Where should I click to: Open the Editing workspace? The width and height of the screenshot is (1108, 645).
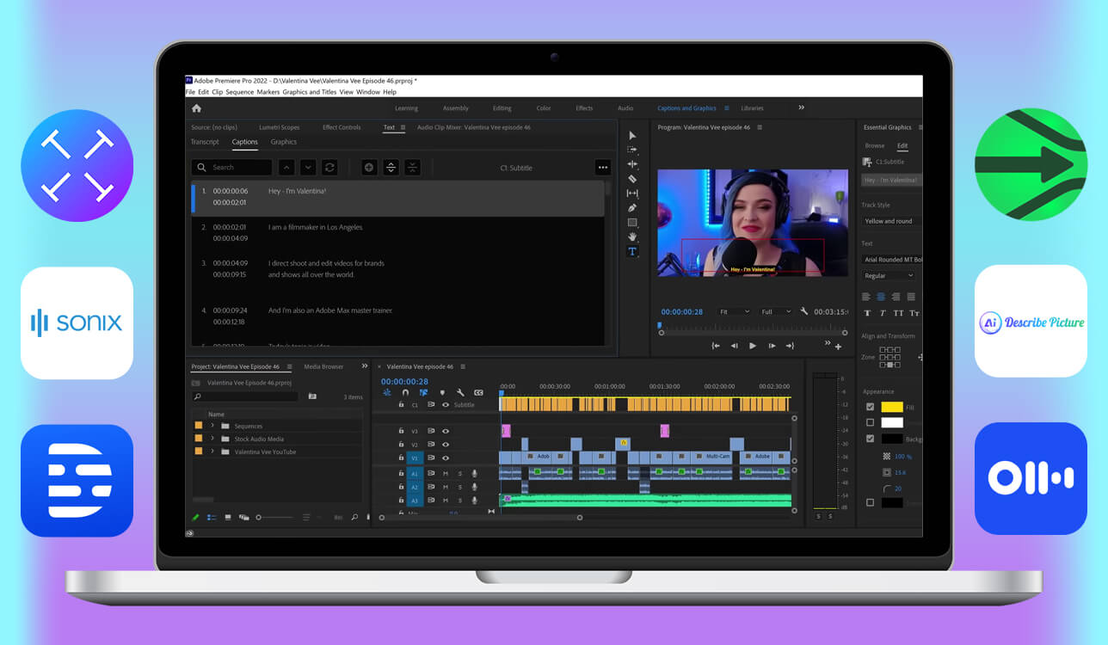pyautogui.click(x=502, y=108)
